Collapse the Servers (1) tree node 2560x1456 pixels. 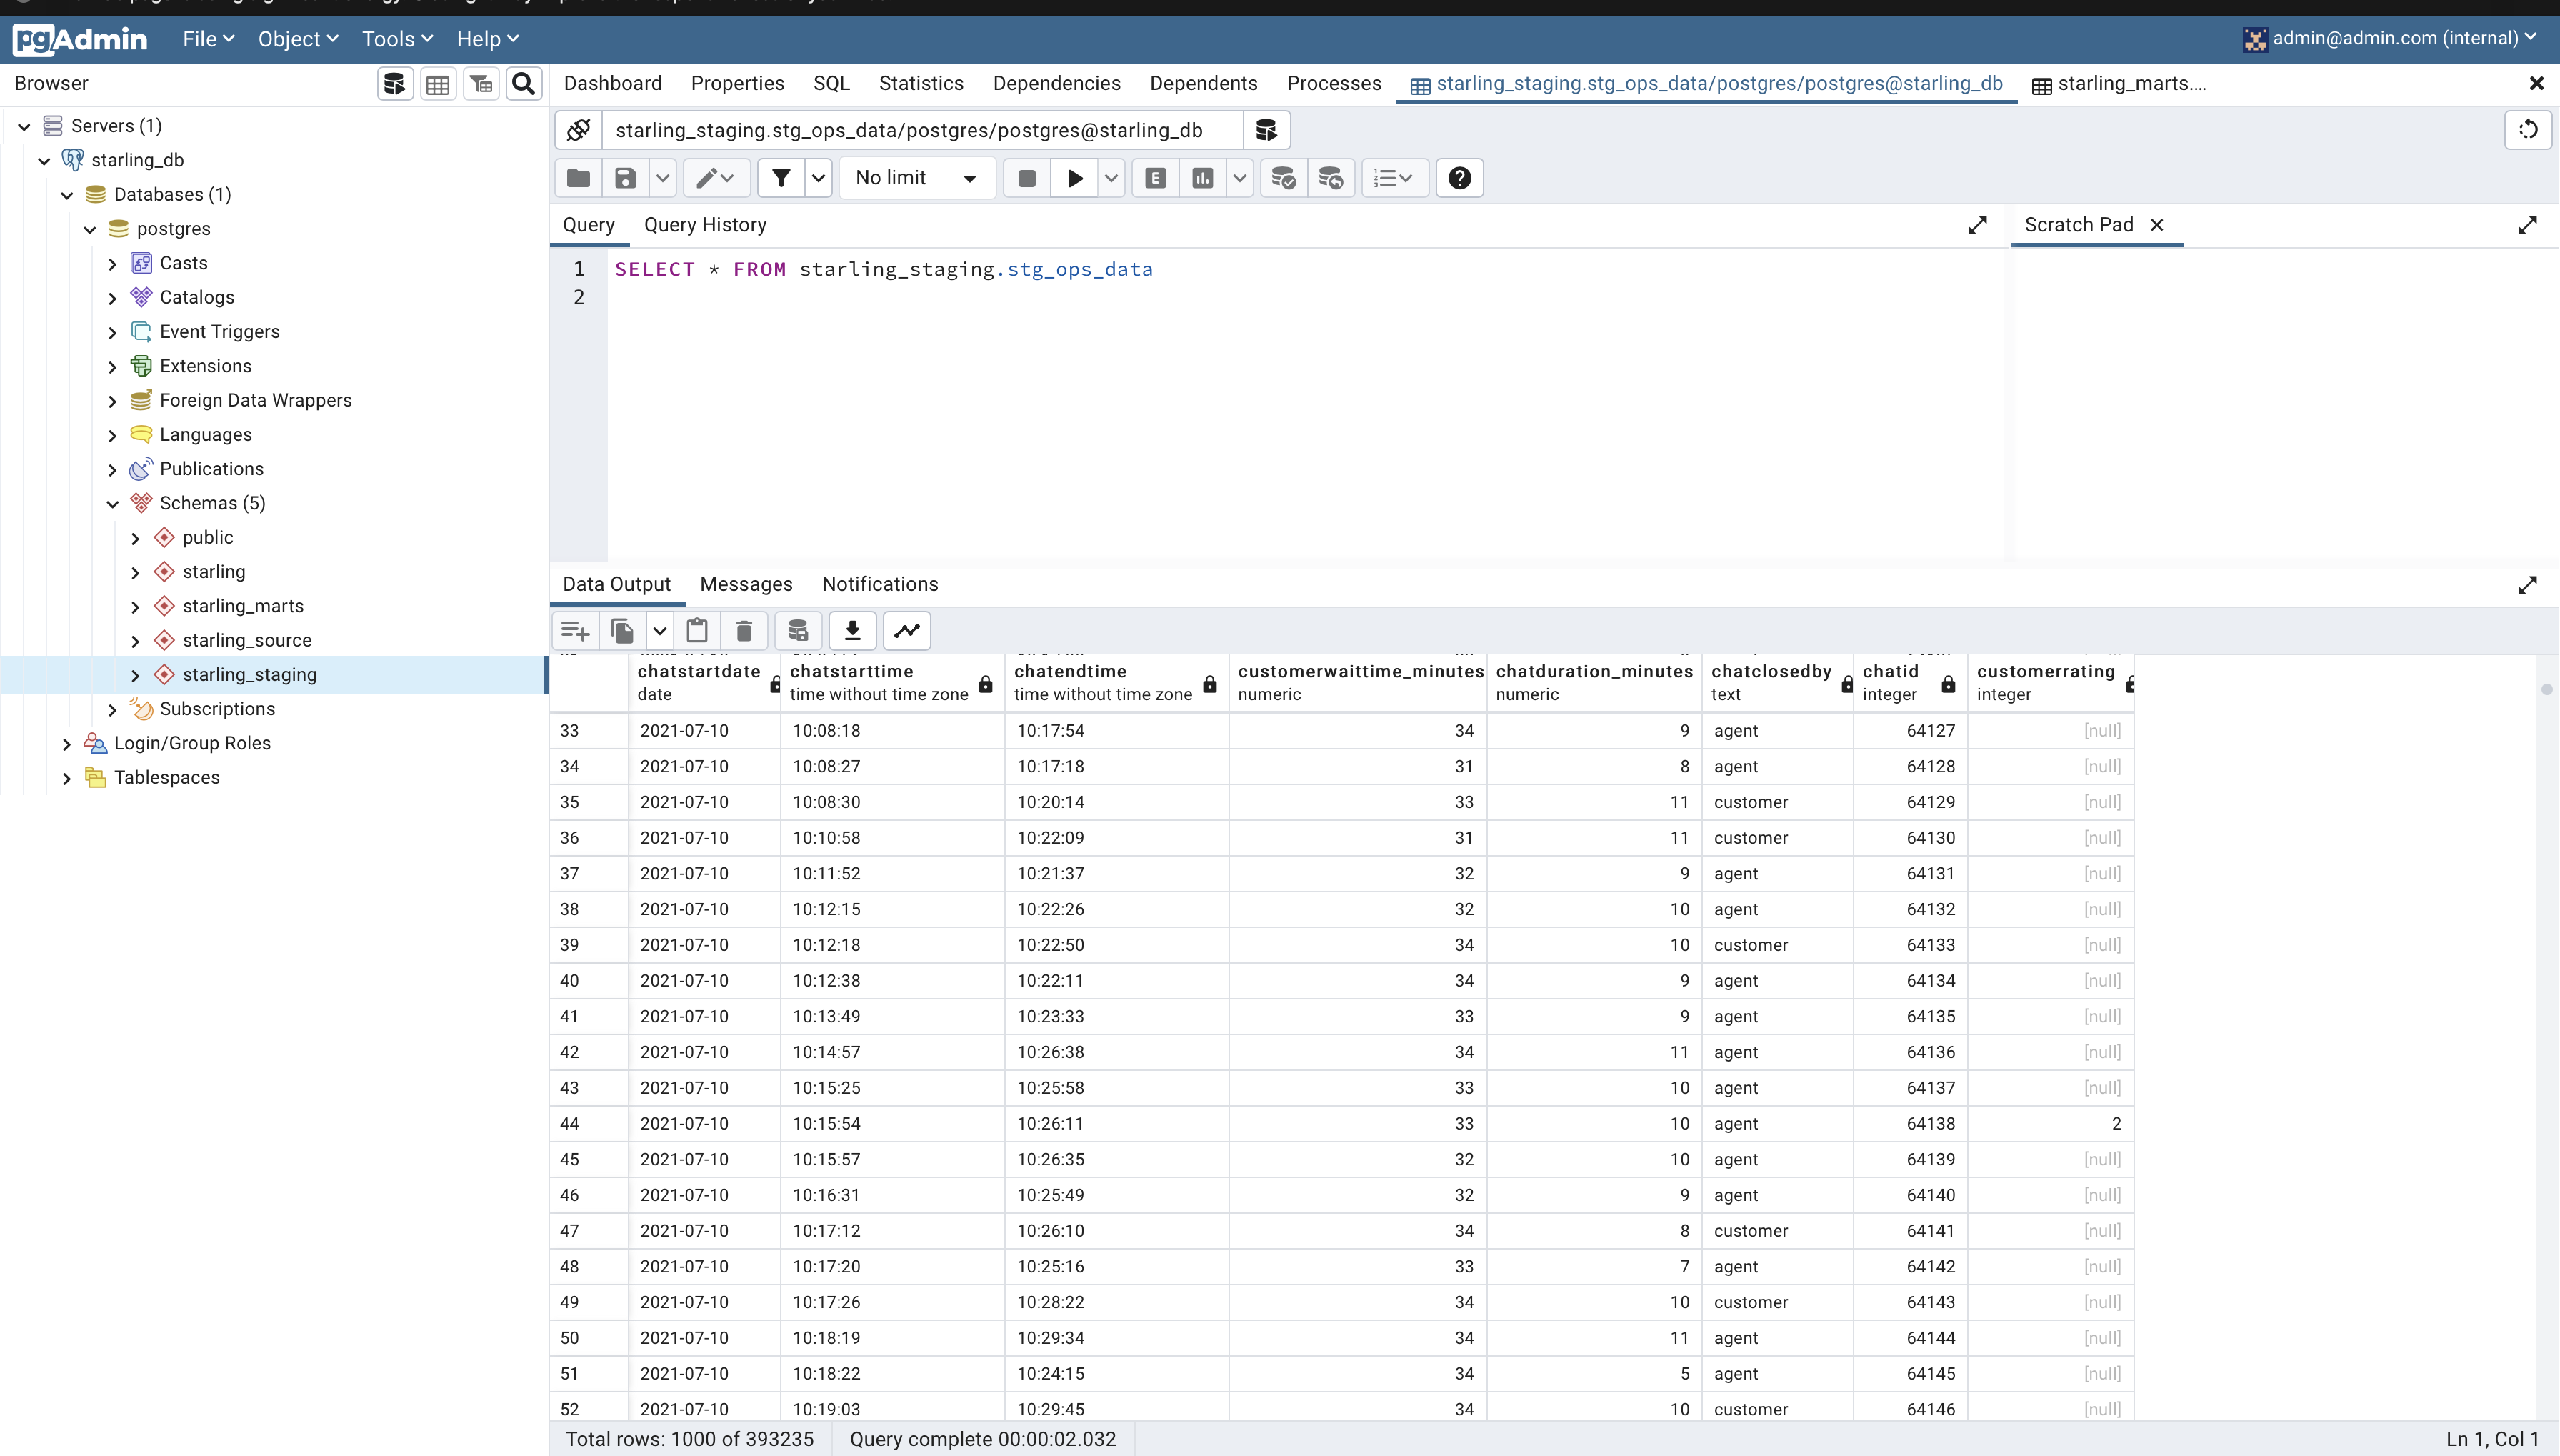25,127
